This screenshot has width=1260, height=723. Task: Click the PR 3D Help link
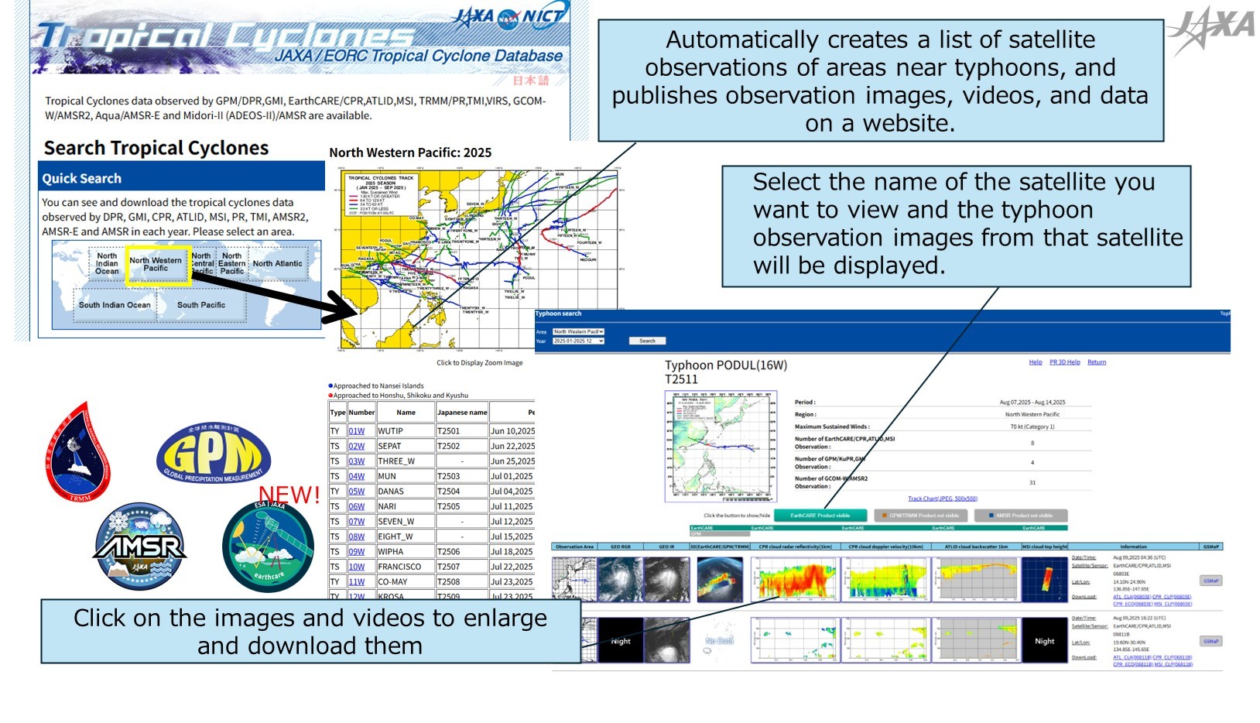point(1064,362)
